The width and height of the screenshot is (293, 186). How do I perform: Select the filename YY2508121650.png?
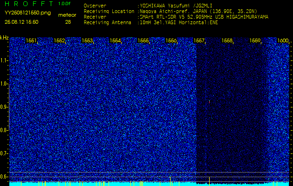click(27, 13)
